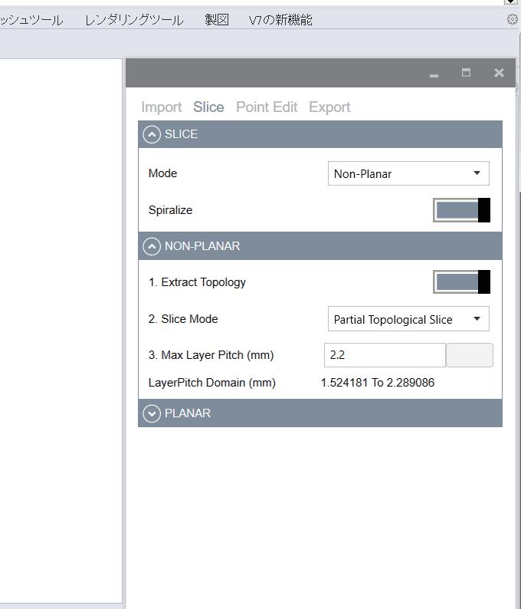Minimize the slicer panel window

click(x=434, y=76)
